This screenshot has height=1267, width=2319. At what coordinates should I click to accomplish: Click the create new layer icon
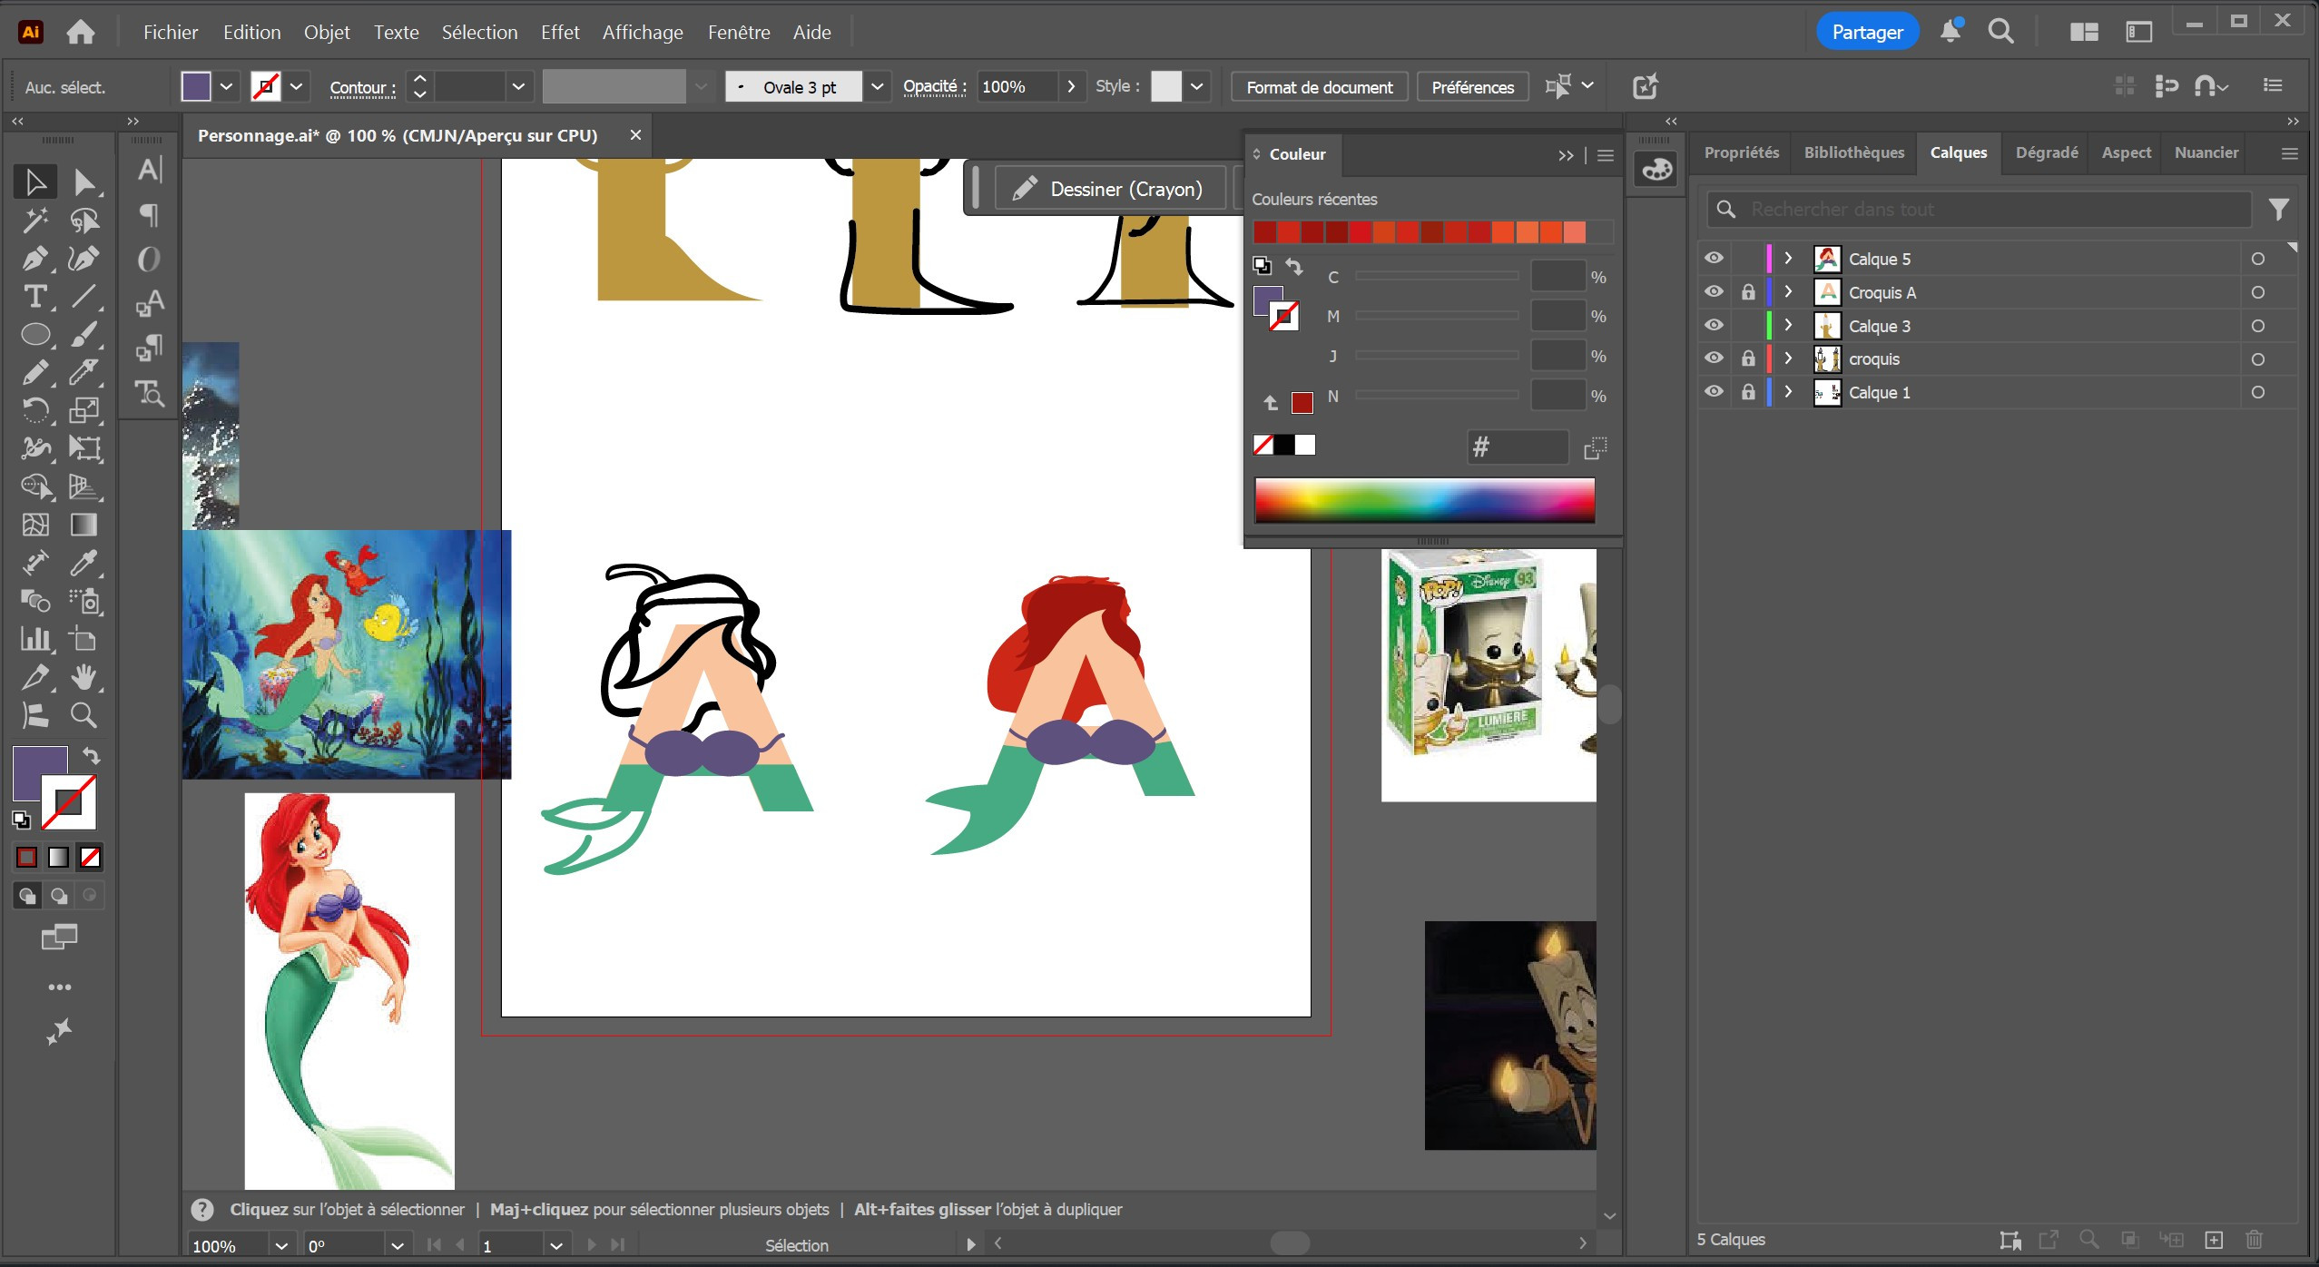click(x=2214, y=1240)
